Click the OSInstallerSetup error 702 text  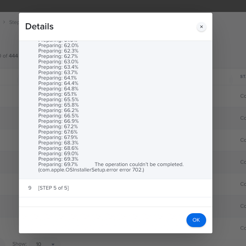point(91,170)
